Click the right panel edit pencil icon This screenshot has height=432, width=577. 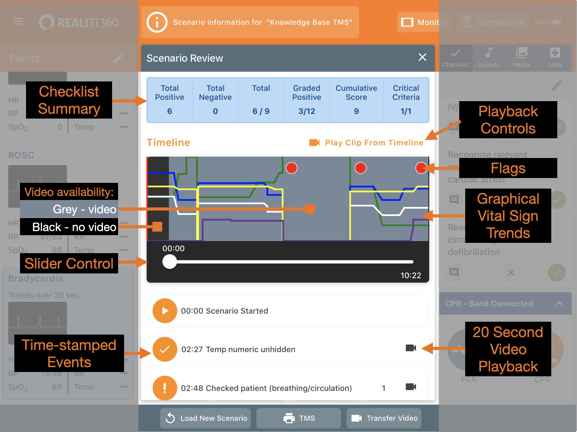(557, 85)
